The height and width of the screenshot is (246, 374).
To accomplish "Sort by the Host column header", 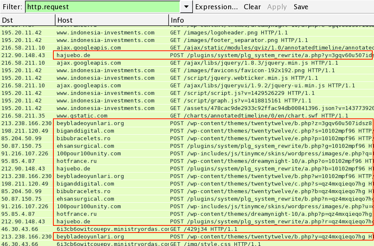I will (112, 20).
